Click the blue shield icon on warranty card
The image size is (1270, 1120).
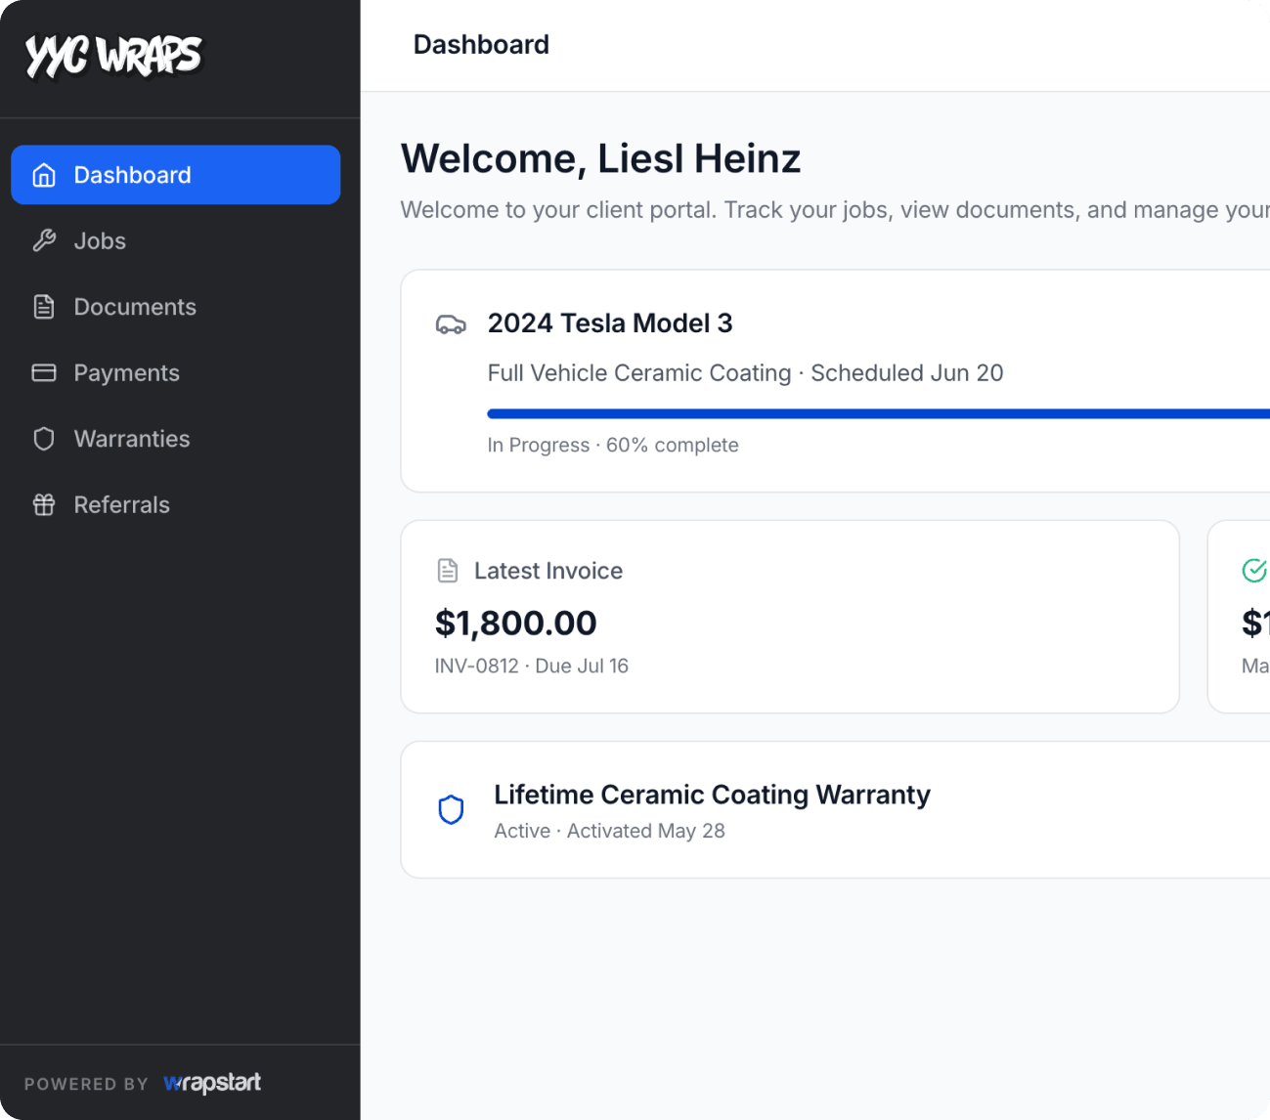click(451, 810)
